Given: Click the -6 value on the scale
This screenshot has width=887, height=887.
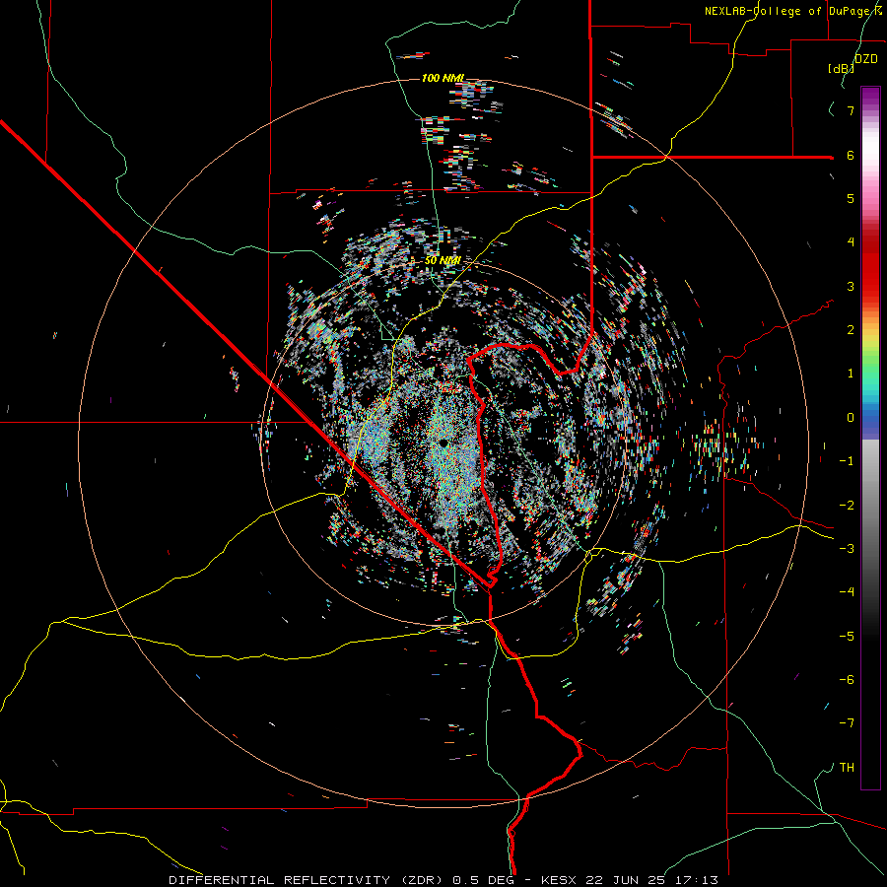Looking at the screenshot, I should point(847,680).
